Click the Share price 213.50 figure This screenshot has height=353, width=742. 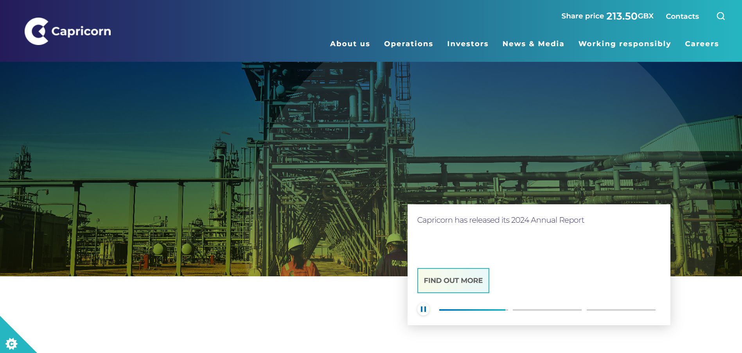[x=622, y=16]
